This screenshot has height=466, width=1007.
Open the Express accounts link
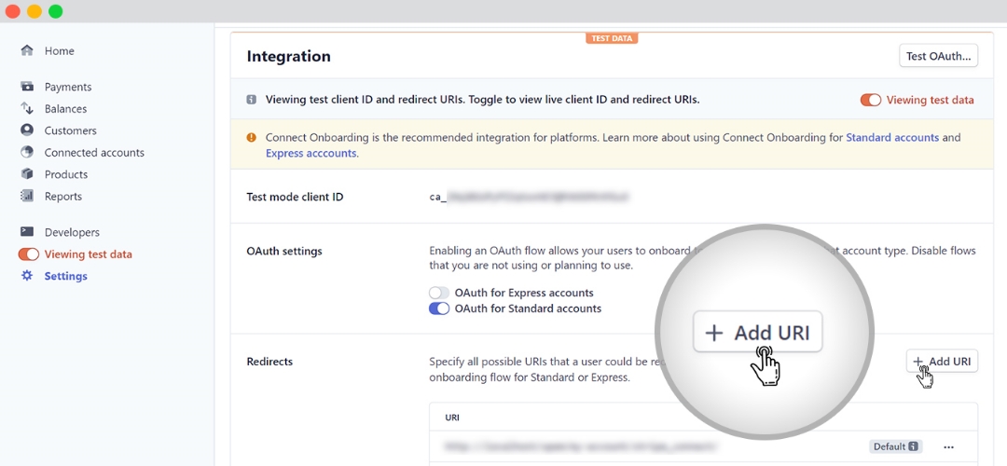click(310, 153)
